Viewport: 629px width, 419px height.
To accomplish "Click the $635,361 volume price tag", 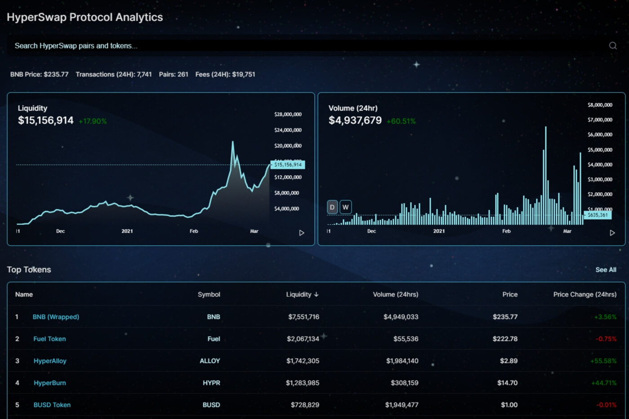I will pos(598,215).
